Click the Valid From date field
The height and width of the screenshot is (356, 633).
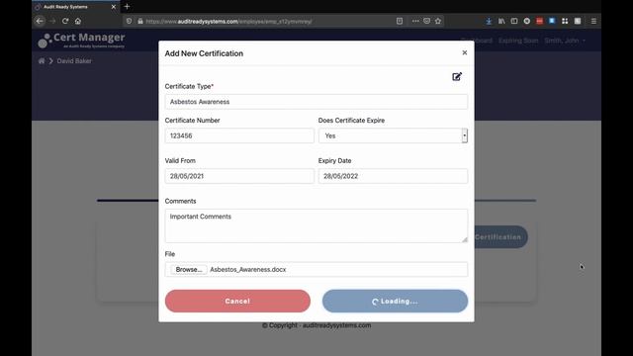click(239, 176)
